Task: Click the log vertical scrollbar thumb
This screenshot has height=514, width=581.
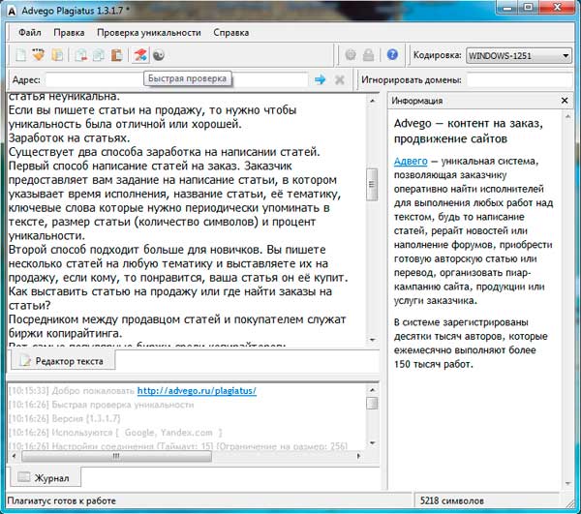Action: tap(372, 403)
